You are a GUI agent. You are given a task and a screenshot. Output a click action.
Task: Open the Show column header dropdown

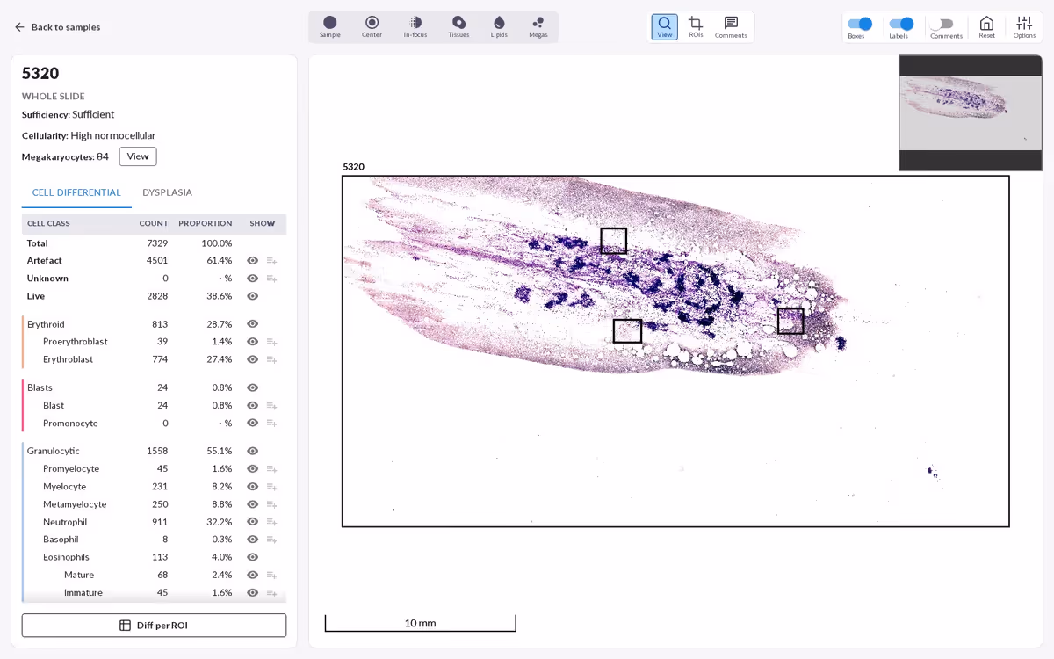[x=263, y=223]
